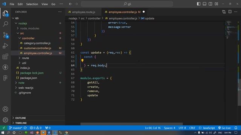Screen dimensions: 241x135
Task: Open remote window from status bar icon
Action: [4, 128]
